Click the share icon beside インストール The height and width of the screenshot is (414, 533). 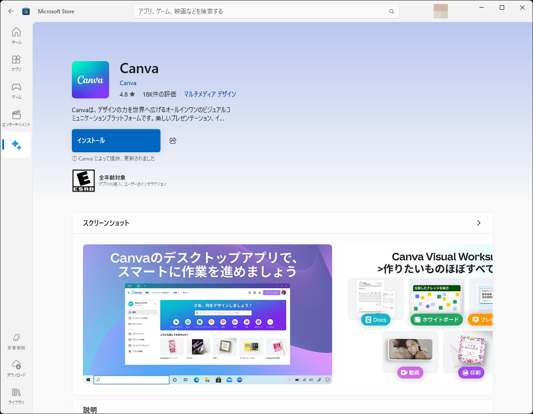173,141
